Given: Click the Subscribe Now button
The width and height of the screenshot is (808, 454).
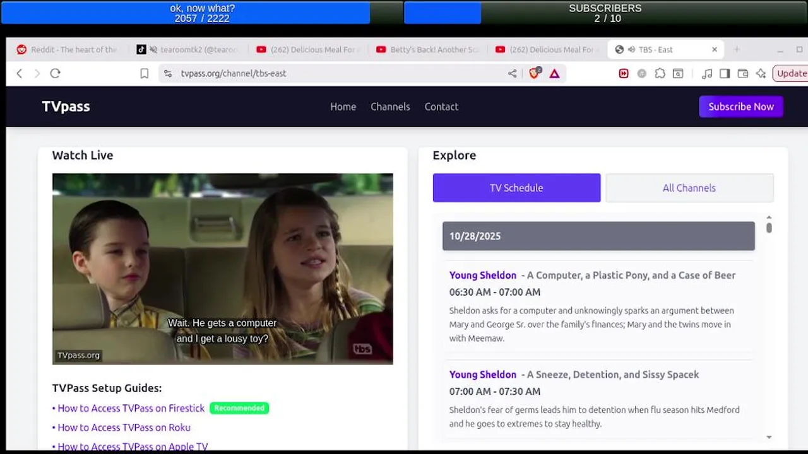Looking at the screenshot, I should [x=741, y=107].
